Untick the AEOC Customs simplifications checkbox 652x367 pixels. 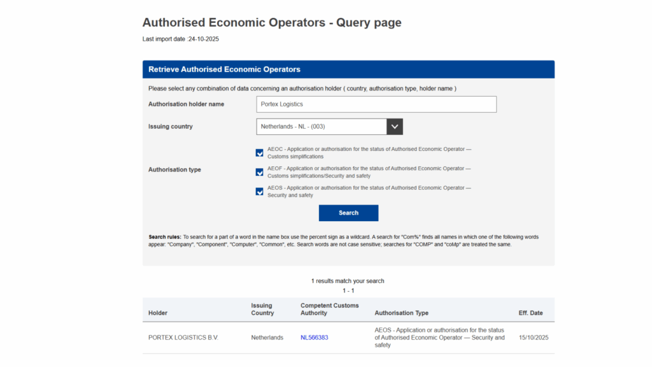coord(259,153)
